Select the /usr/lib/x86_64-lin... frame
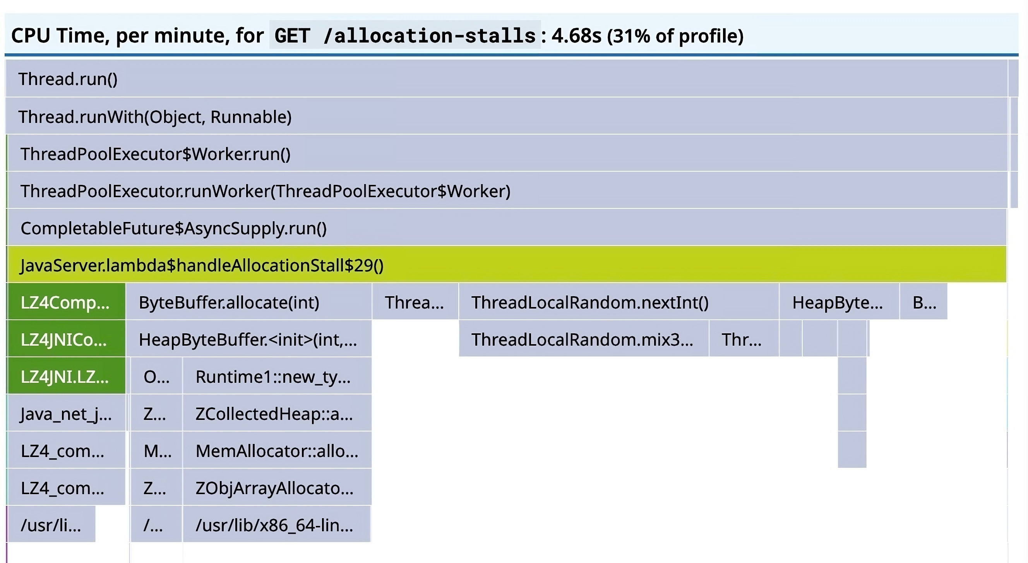This screenshot has width=1028, height=563. tap(275, 525)
